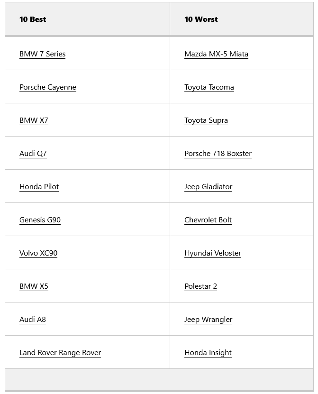Screen dimensions: 318x394
Task: Open the BMW X7 link
Action: click(34, 120)
